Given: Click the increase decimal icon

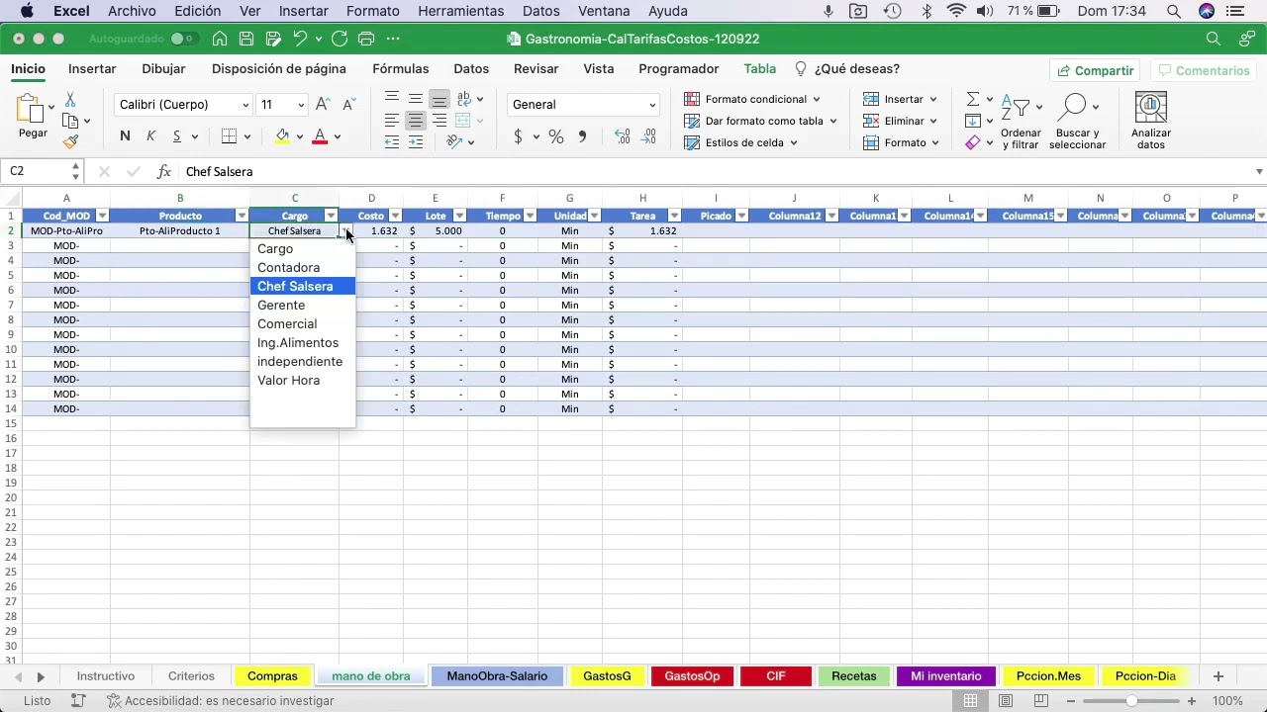Looking at the screenshot, I should (x=623, y=136).
